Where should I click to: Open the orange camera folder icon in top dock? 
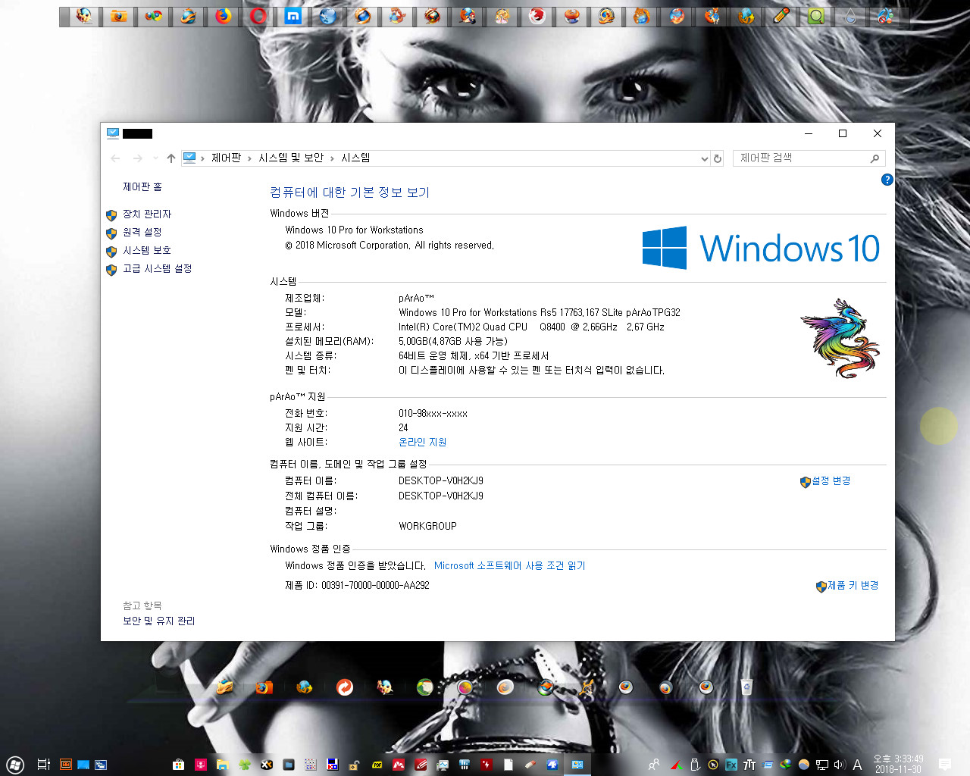click(119, 16)
